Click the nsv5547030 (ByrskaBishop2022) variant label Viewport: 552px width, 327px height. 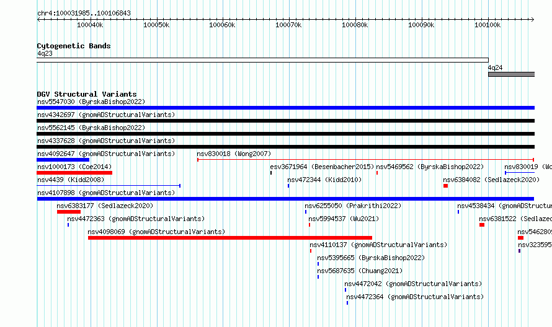coord(91,102)
